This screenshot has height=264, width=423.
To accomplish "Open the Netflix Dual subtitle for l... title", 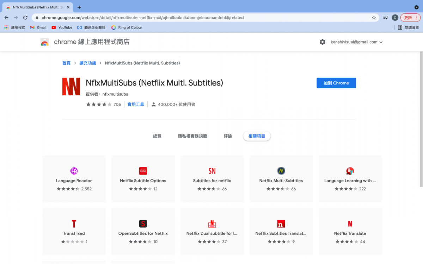I will 212,233.
